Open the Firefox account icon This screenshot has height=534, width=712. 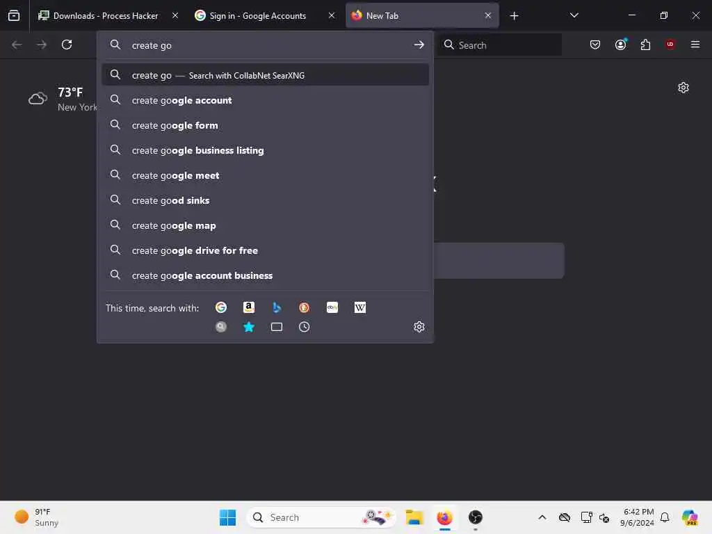(x=620, y=44)
